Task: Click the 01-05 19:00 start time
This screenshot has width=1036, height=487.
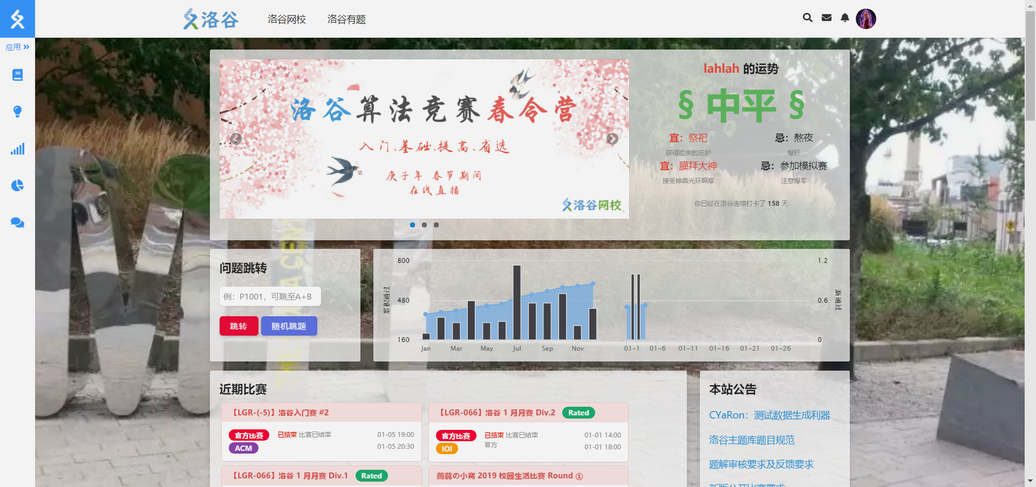Action: tap(396, 435)
